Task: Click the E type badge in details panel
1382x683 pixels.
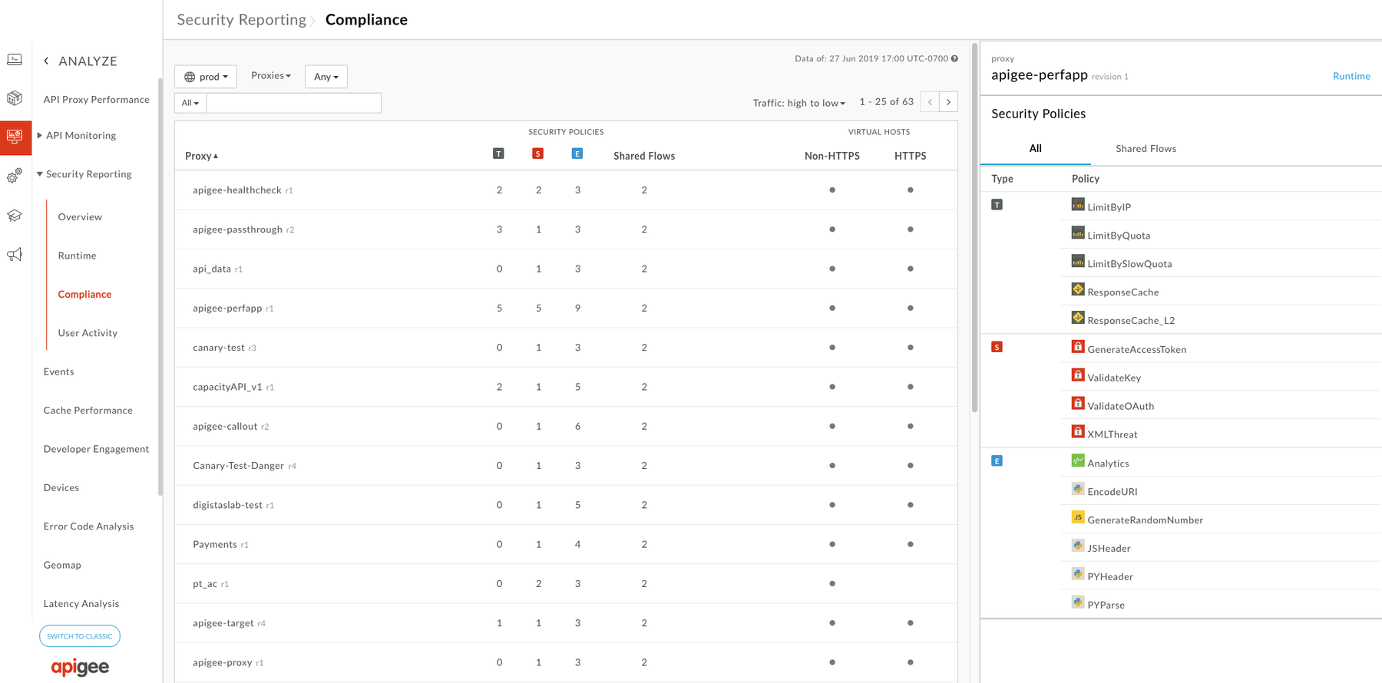Action: [997, 461]
